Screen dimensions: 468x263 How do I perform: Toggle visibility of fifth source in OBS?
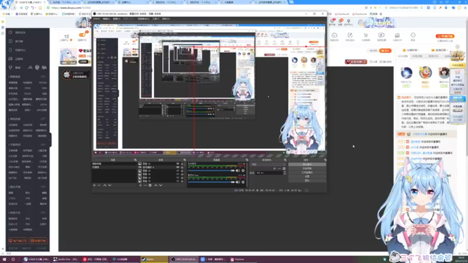pos(178,178)
